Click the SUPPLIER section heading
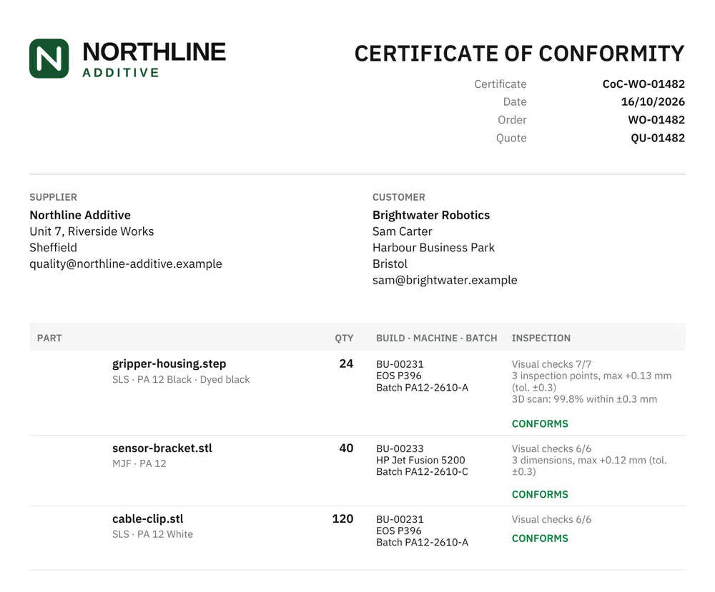Screen dimensions: 715x592 pos(54,197)
